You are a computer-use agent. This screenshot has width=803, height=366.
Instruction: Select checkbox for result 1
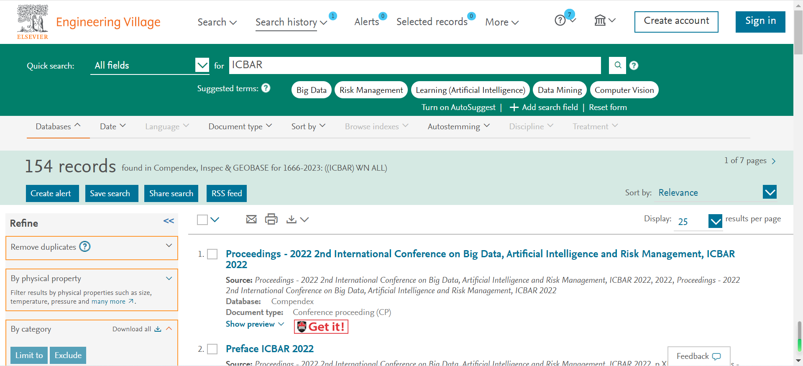(212, 254)
